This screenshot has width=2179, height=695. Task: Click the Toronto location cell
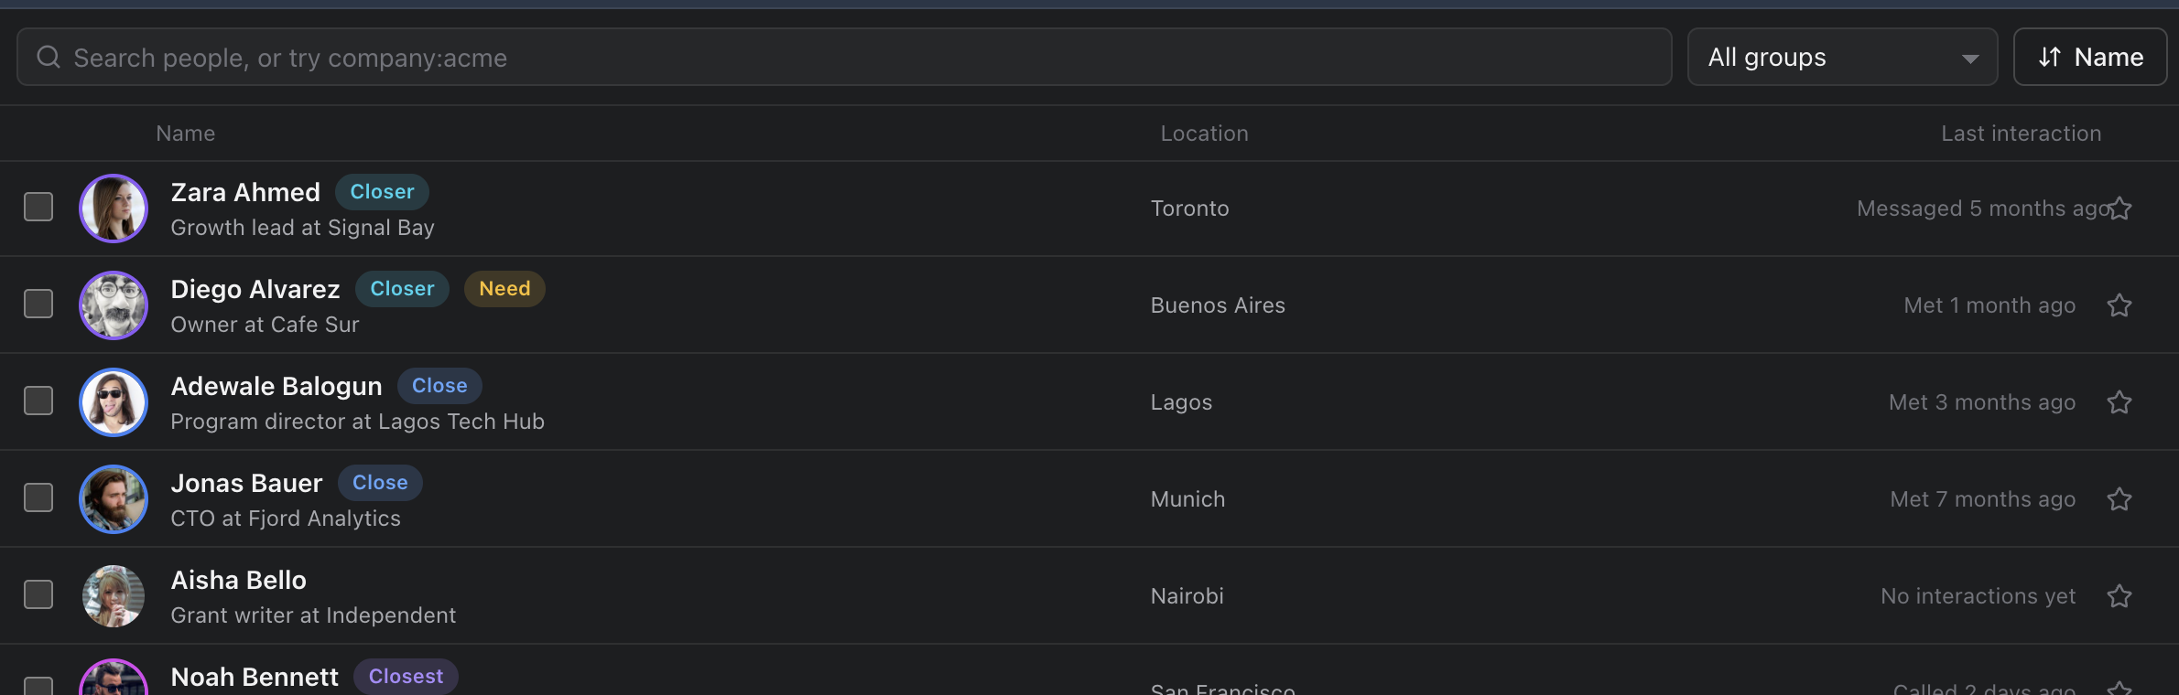coord(1189,208)
